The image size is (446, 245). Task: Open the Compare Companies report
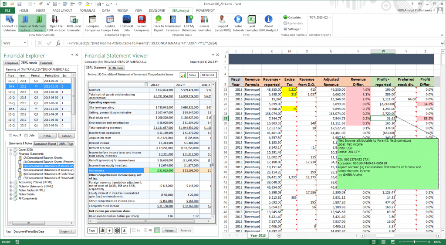pos(92,24)
